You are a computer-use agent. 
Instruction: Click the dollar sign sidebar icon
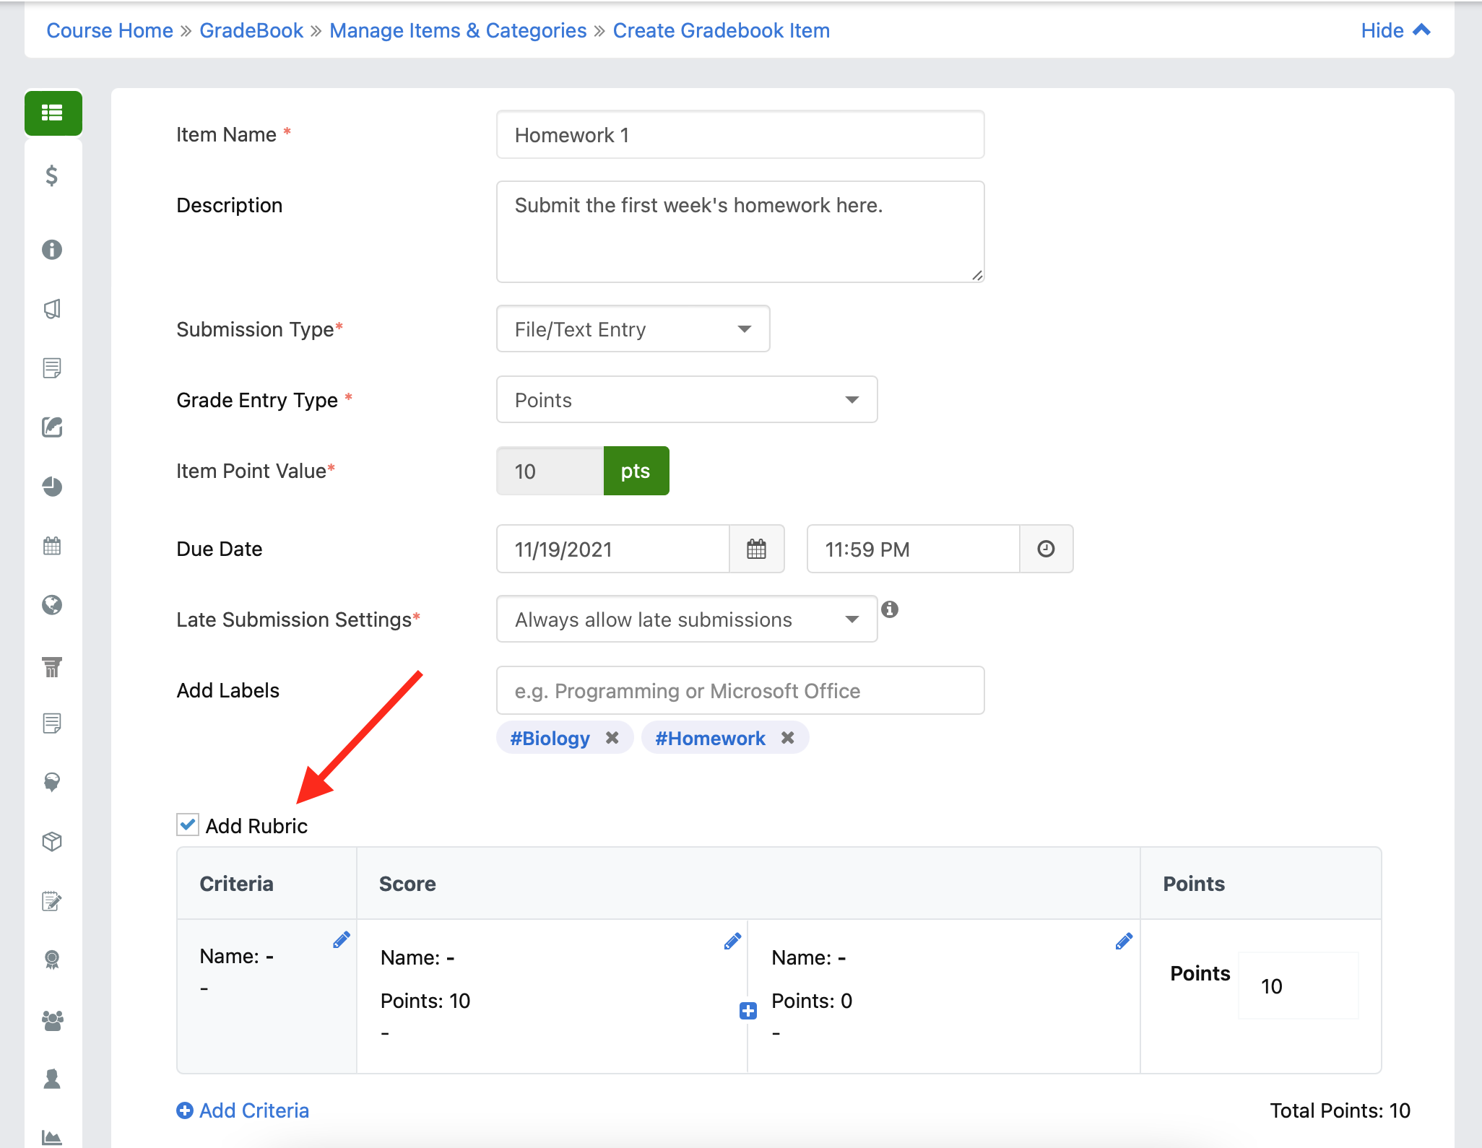pyautogui.click(x=52, y=175)
